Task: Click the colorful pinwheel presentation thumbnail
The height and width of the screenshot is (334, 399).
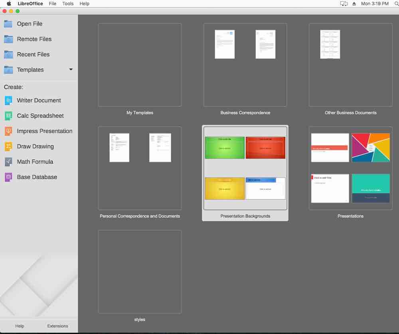Action: [371, 148]
